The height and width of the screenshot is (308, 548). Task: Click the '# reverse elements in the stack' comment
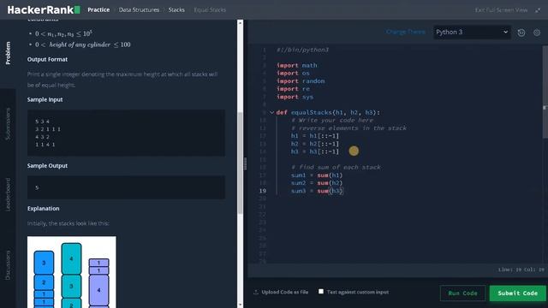[348, 128]
